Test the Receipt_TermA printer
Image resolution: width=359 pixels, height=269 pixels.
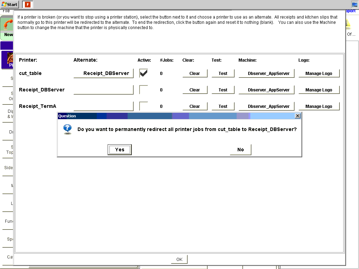[x=223, y=106]
